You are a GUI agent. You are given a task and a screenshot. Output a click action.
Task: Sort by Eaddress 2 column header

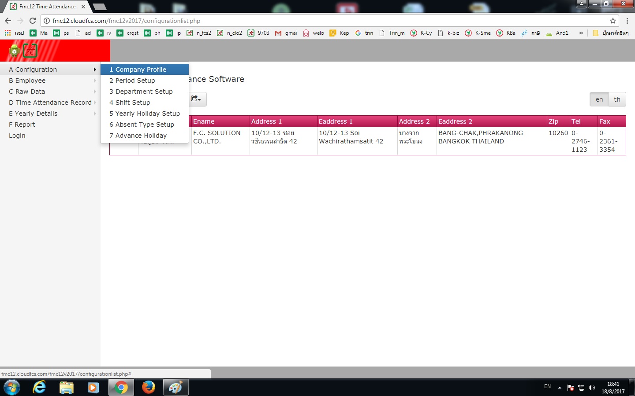[x=492, y=121]
